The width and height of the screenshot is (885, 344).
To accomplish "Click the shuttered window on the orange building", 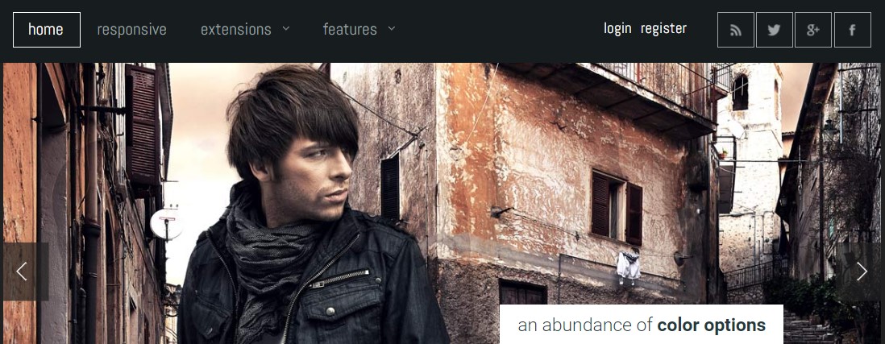I will pos(617,207).
